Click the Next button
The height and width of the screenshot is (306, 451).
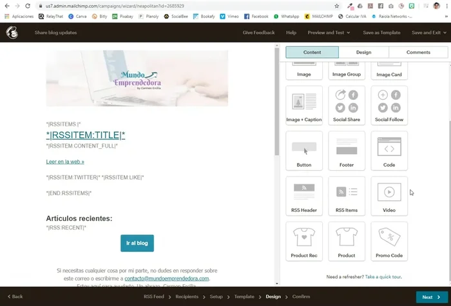[x=432, y=297]
